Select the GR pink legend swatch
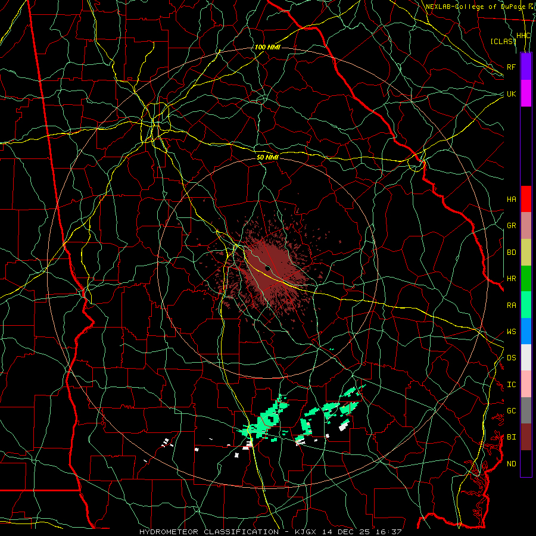Screen dimensions: 536x536 coord(526,226)
